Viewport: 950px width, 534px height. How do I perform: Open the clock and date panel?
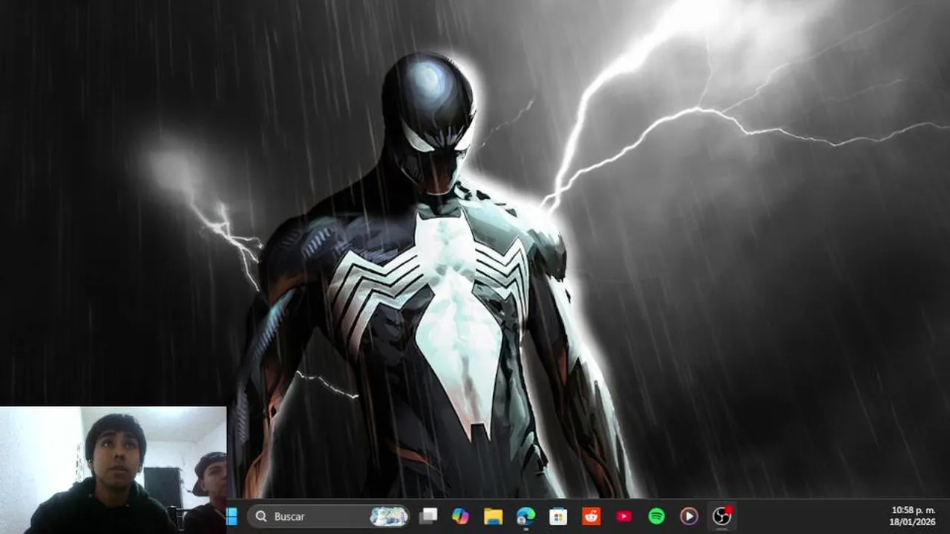(913, 516)
